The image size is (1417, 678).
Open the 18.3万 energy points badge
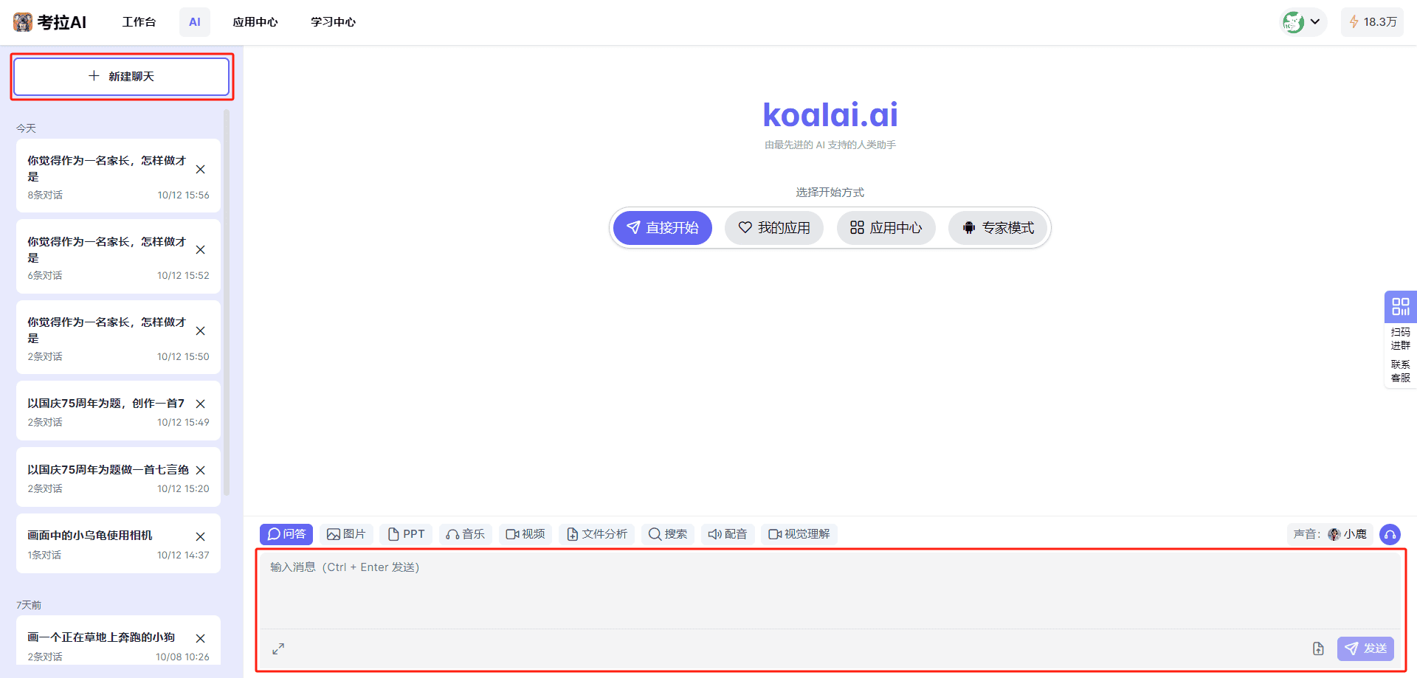click(x=1372, y=22)
